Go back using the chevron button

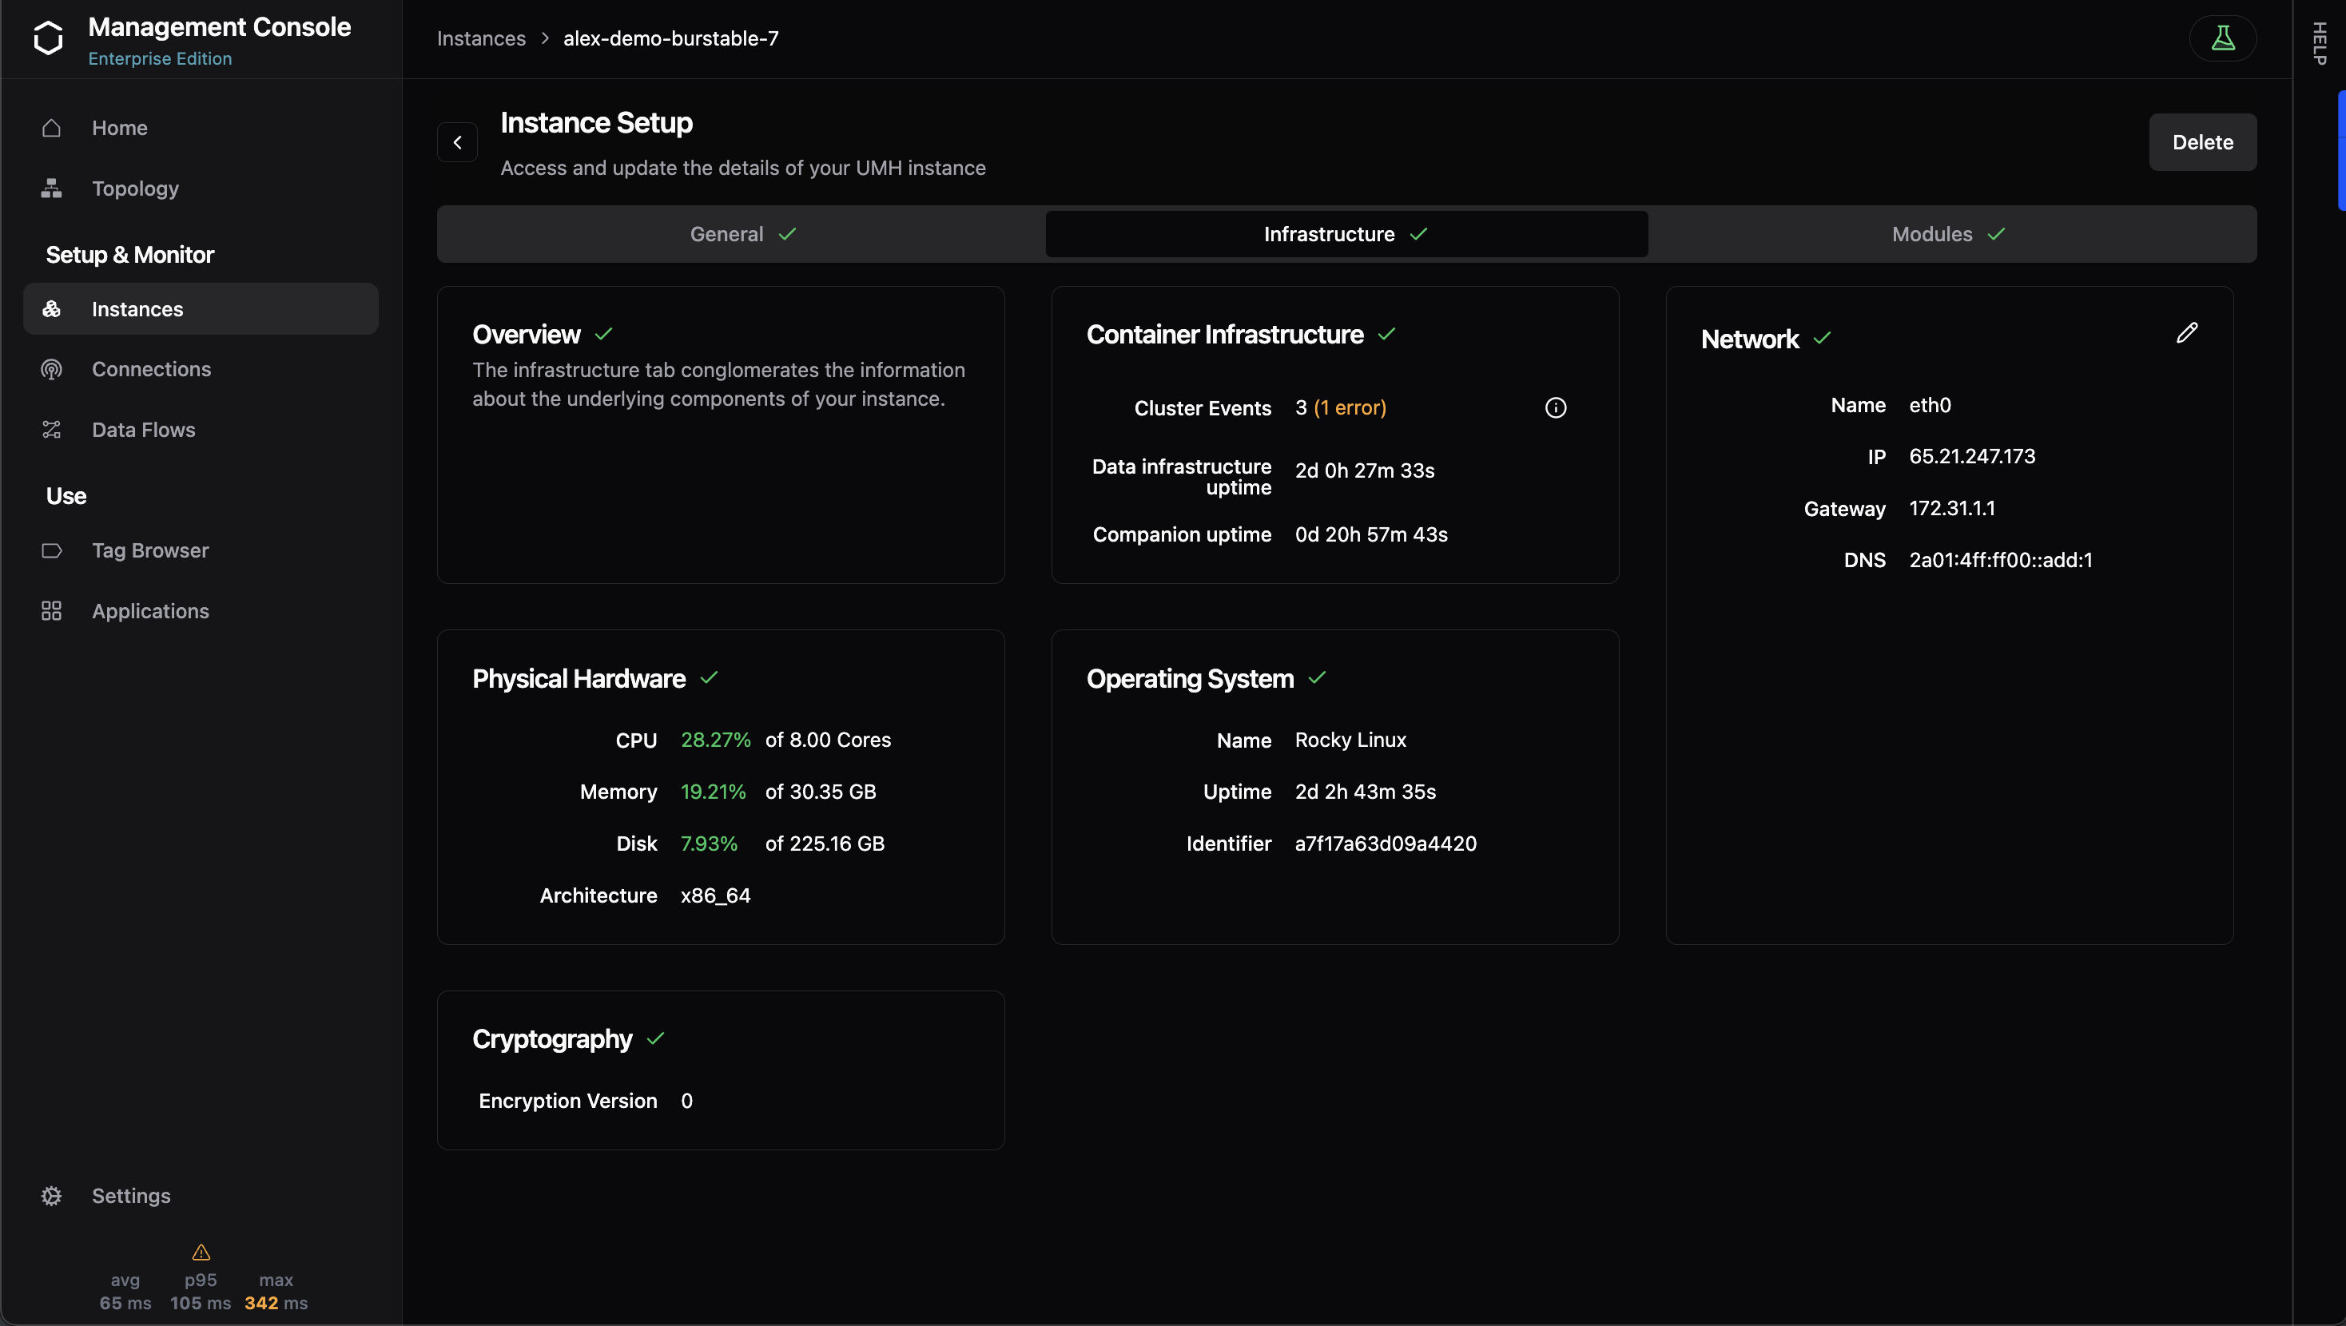pyautogui.click(x=457, y=142)
